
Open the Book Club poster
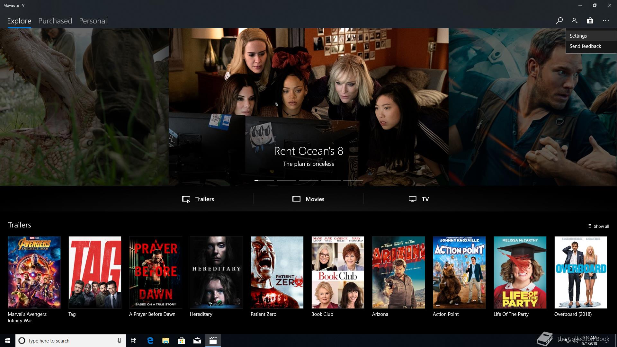pyautogui.click(x=338, y=272)
